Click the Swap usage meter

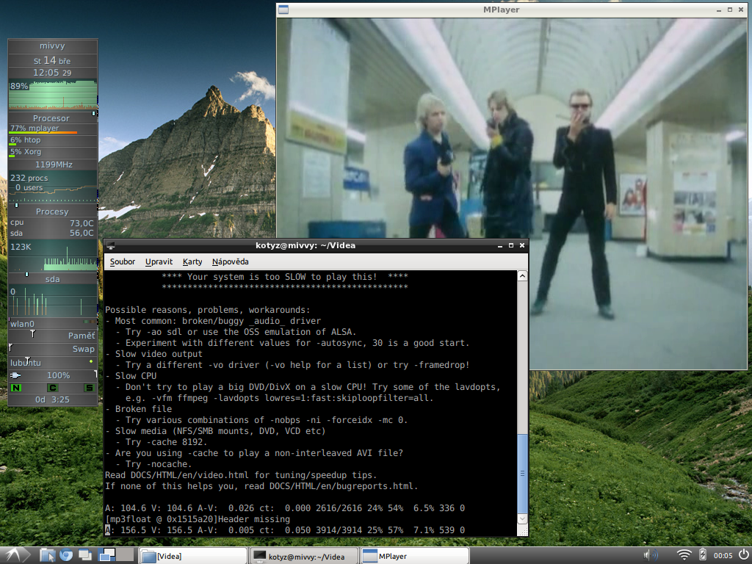(52, 349)
